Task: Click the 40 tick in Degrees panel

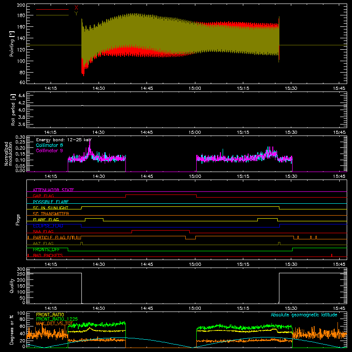Action: click(22, 334)
